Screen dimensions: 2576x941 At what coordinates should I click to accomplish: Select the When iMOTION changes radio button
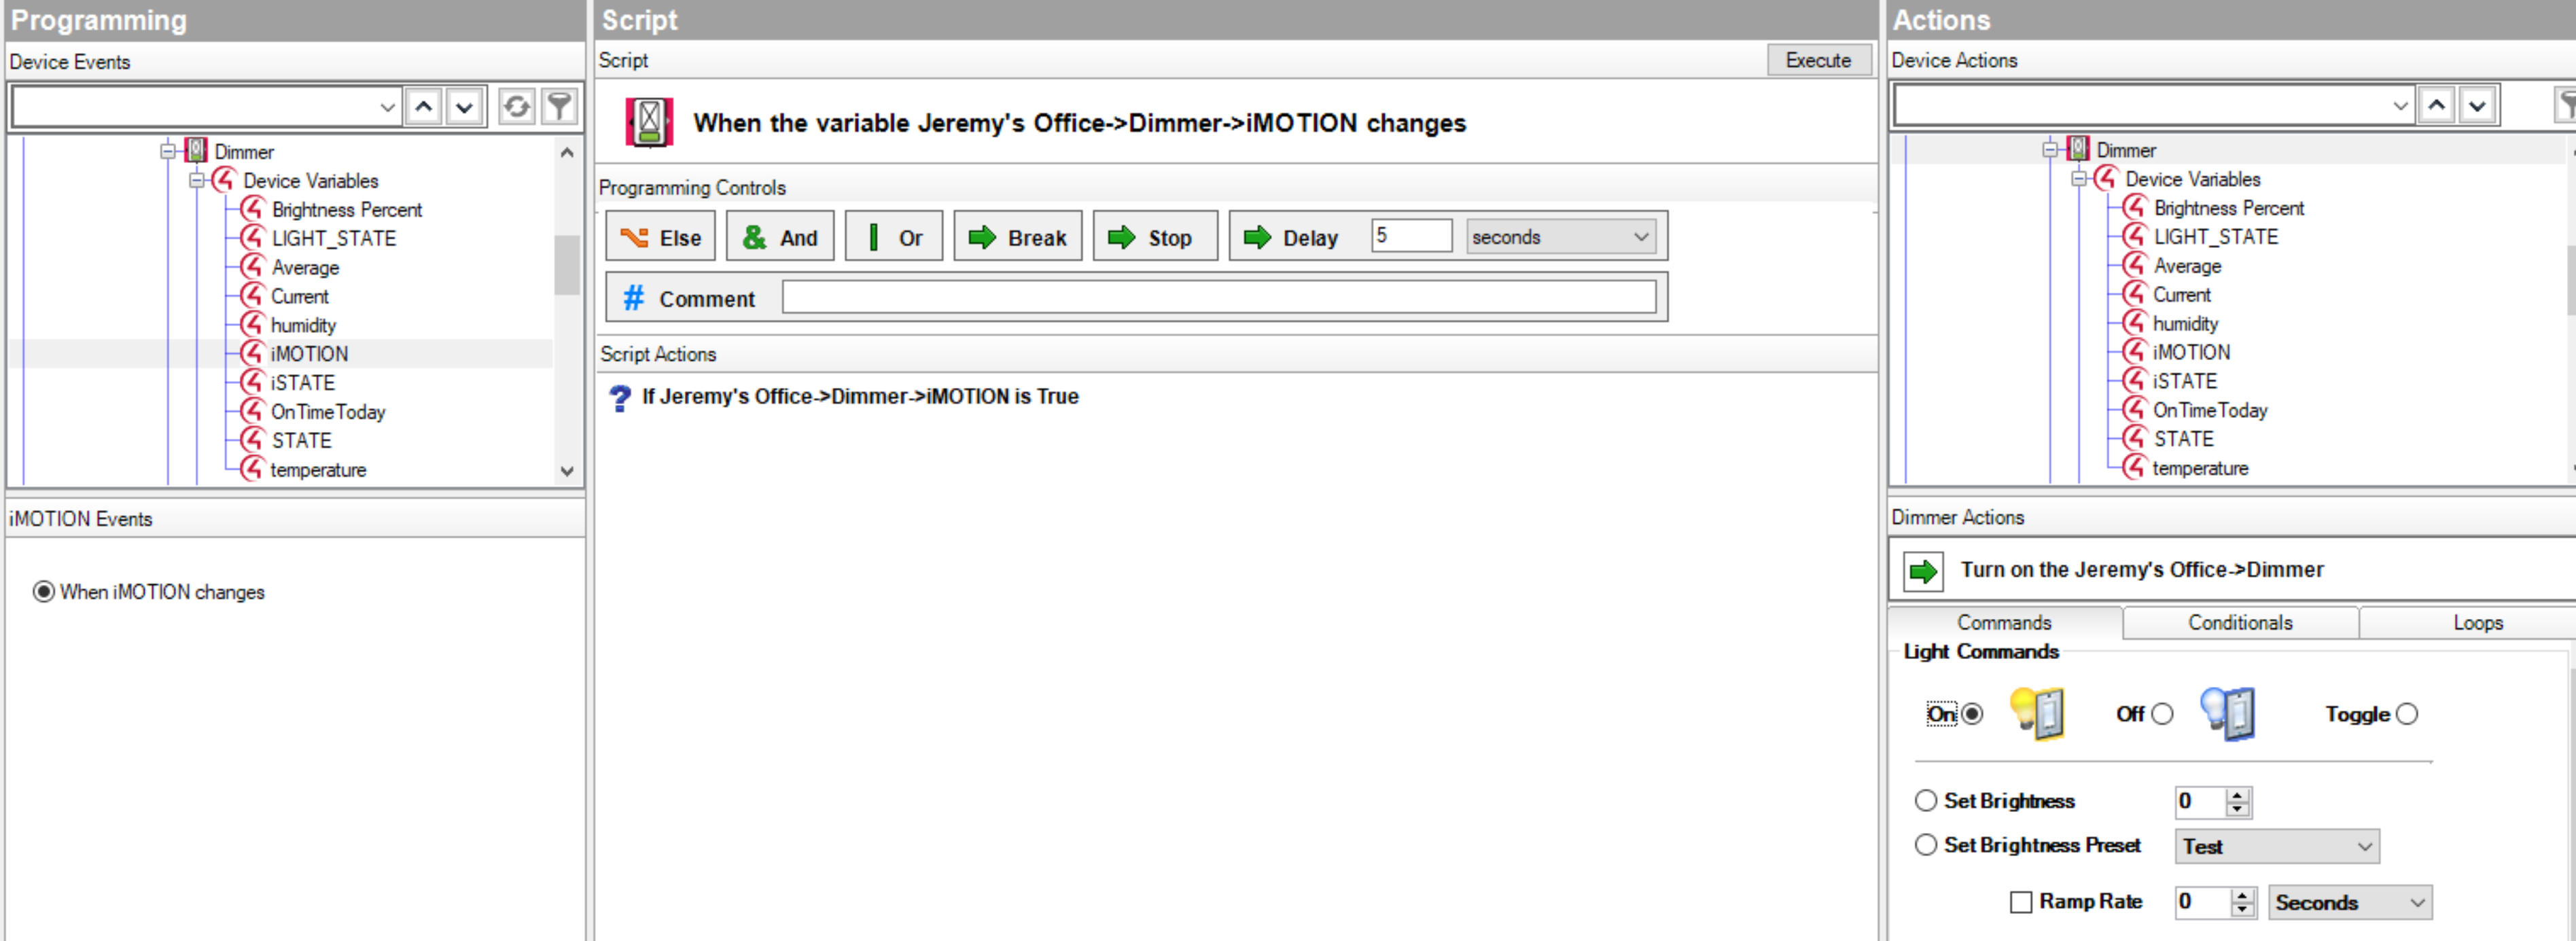click(43, 591)
